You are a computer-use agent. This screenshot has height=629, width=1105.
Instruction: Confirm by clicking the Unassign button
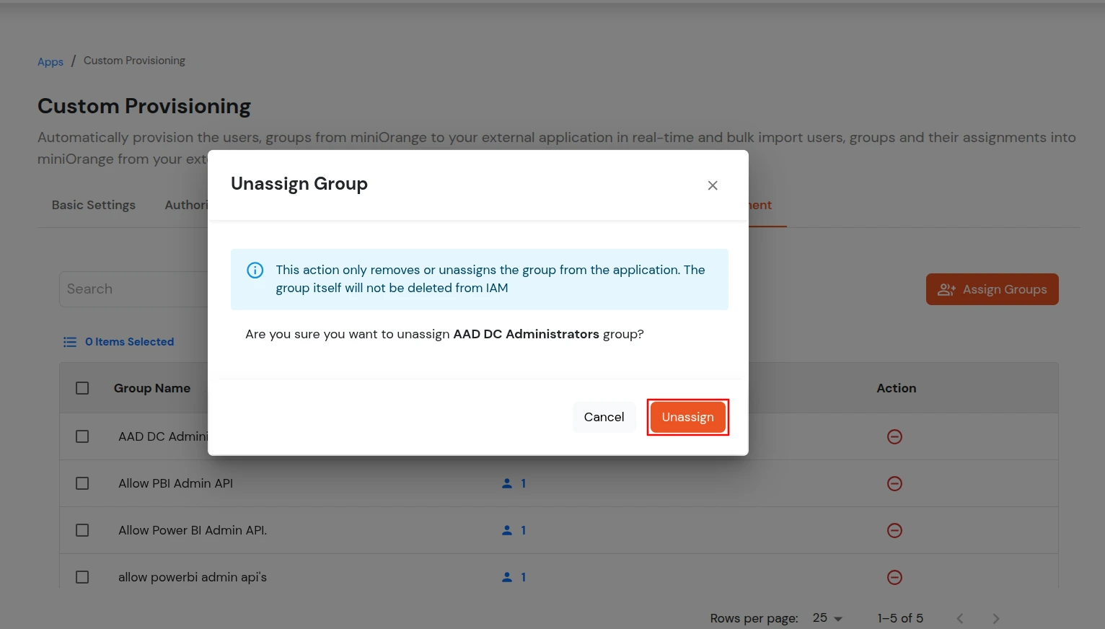(687, 417)
